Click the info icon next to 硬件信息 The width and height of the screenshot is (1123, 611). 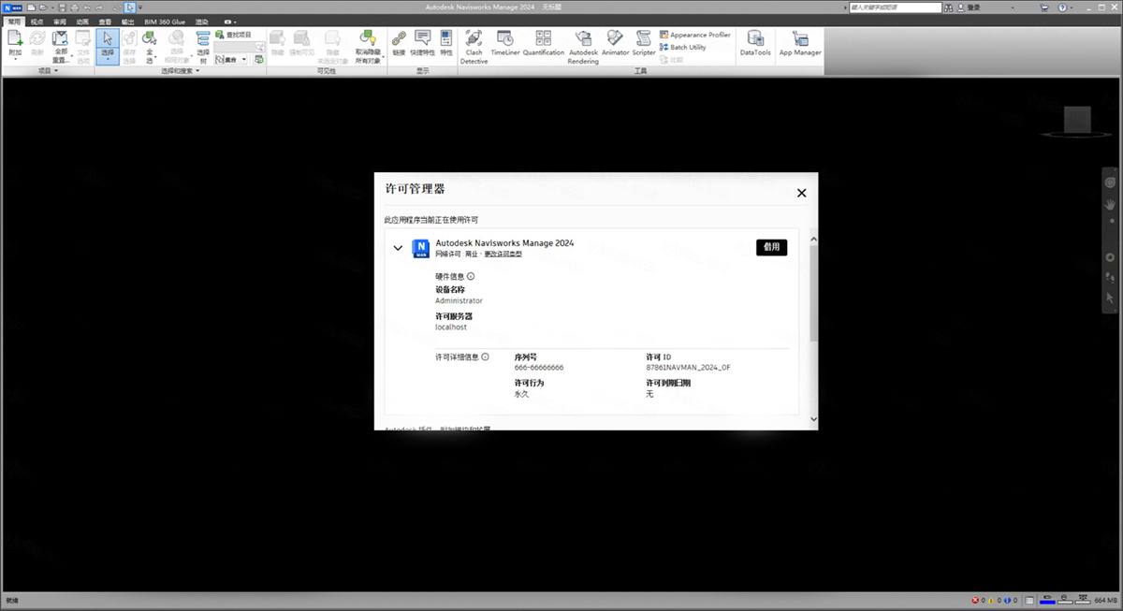pyautogui.click(x=471, y=276)
